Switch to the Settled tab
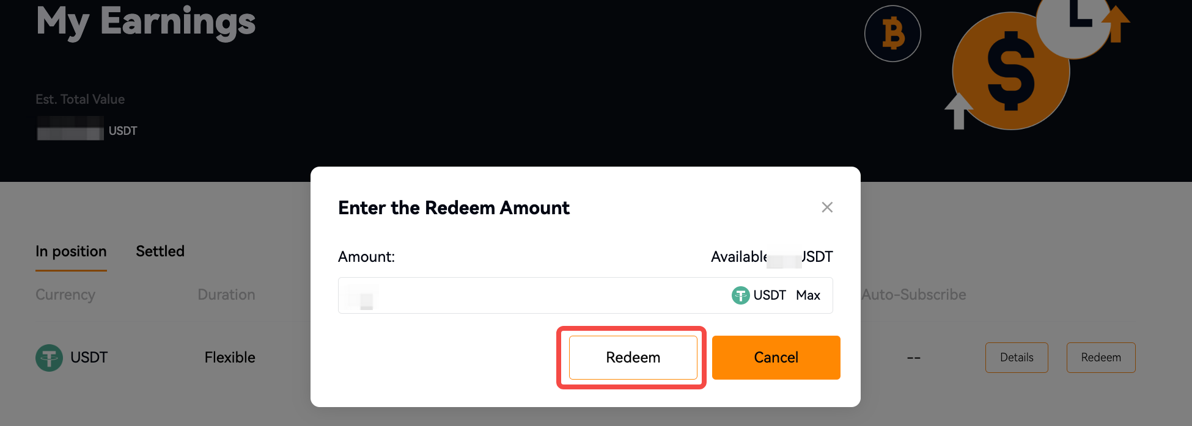This screenshot has height=426, width=1192. click(160, 251)
